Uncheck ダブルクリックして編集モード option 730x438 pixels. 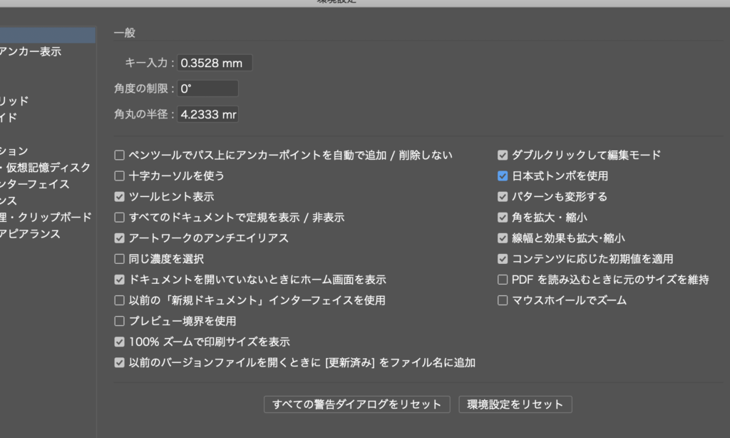pos(503,155)
